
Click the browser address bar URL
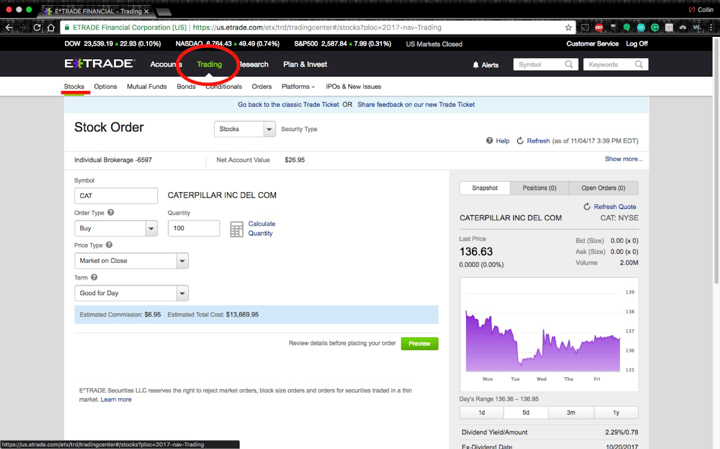(317, 27)
